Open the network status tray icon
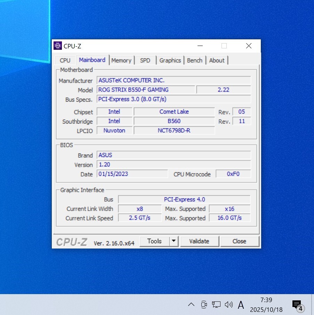 point(216,305)
